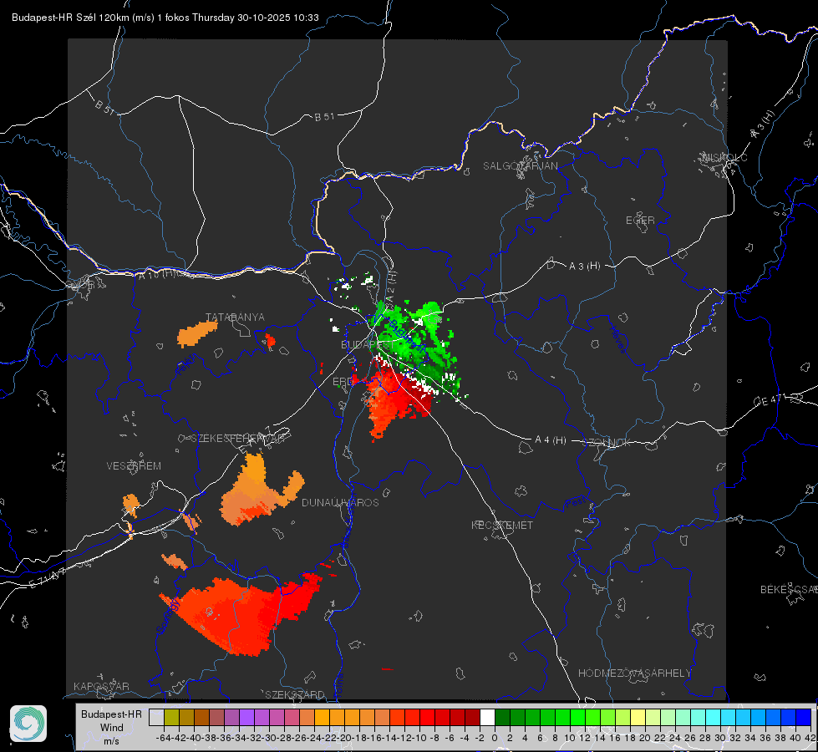
Task: Select the KAPOSVÁR label
Action: 101,686
